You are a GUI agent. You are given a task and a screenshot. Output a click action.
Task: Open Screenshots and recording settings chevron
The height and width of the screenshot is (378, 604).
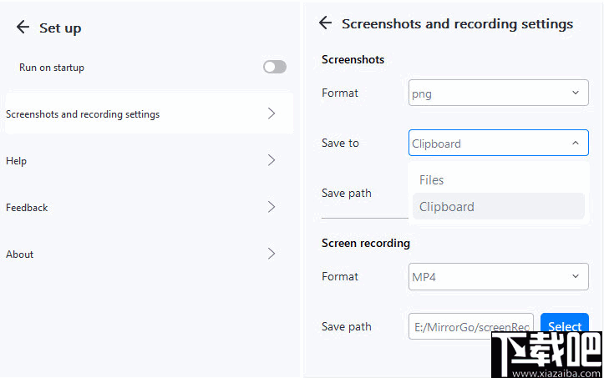[272, 113]
